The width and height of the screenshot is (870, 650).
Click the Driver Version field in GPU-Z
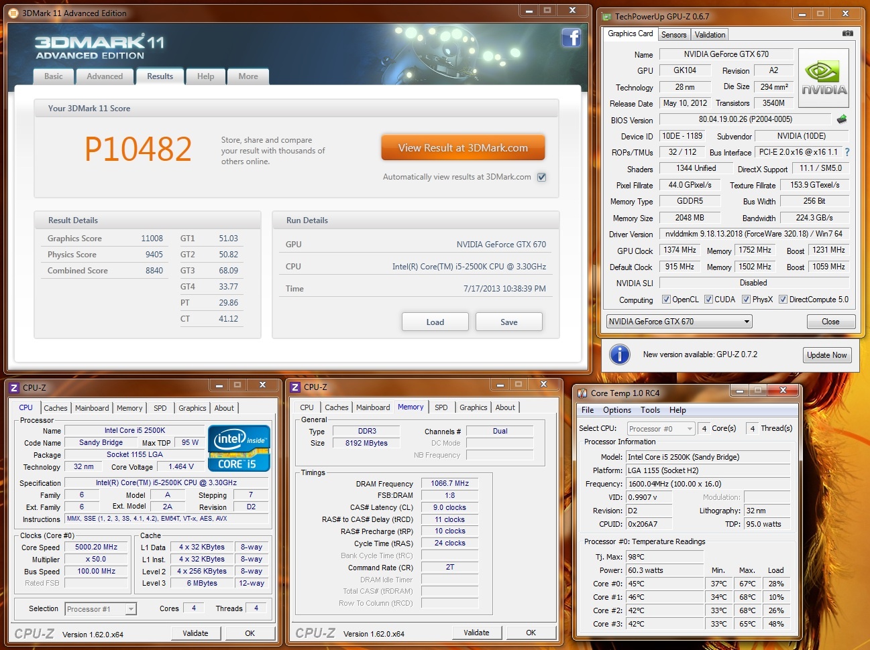(754, 234)
